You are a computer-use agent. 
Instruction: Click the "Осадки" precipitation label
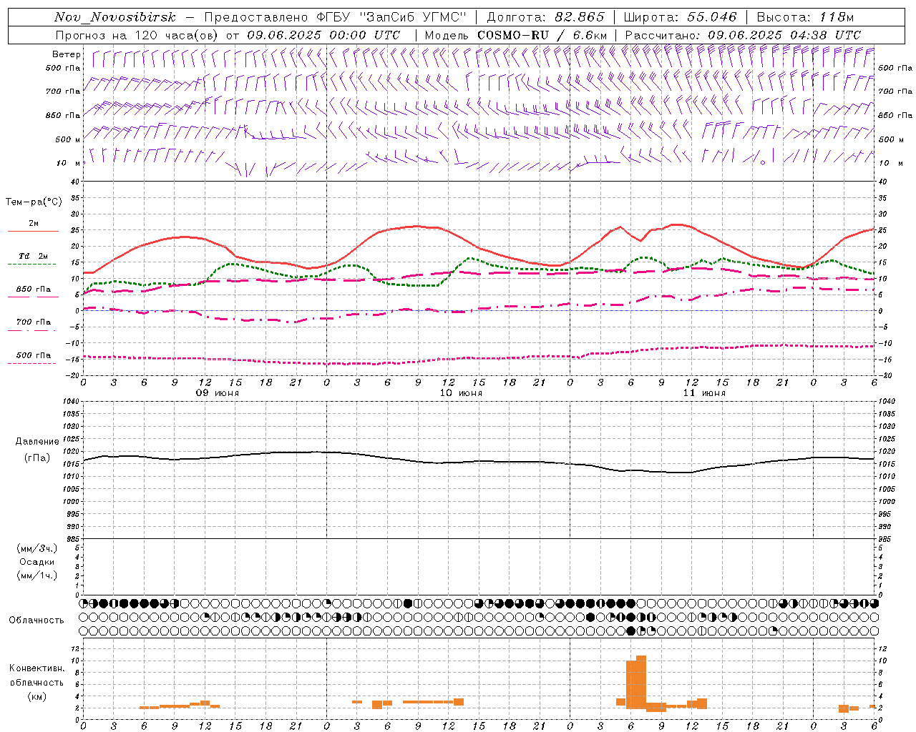pyautogui.click(x=37, y=562)
